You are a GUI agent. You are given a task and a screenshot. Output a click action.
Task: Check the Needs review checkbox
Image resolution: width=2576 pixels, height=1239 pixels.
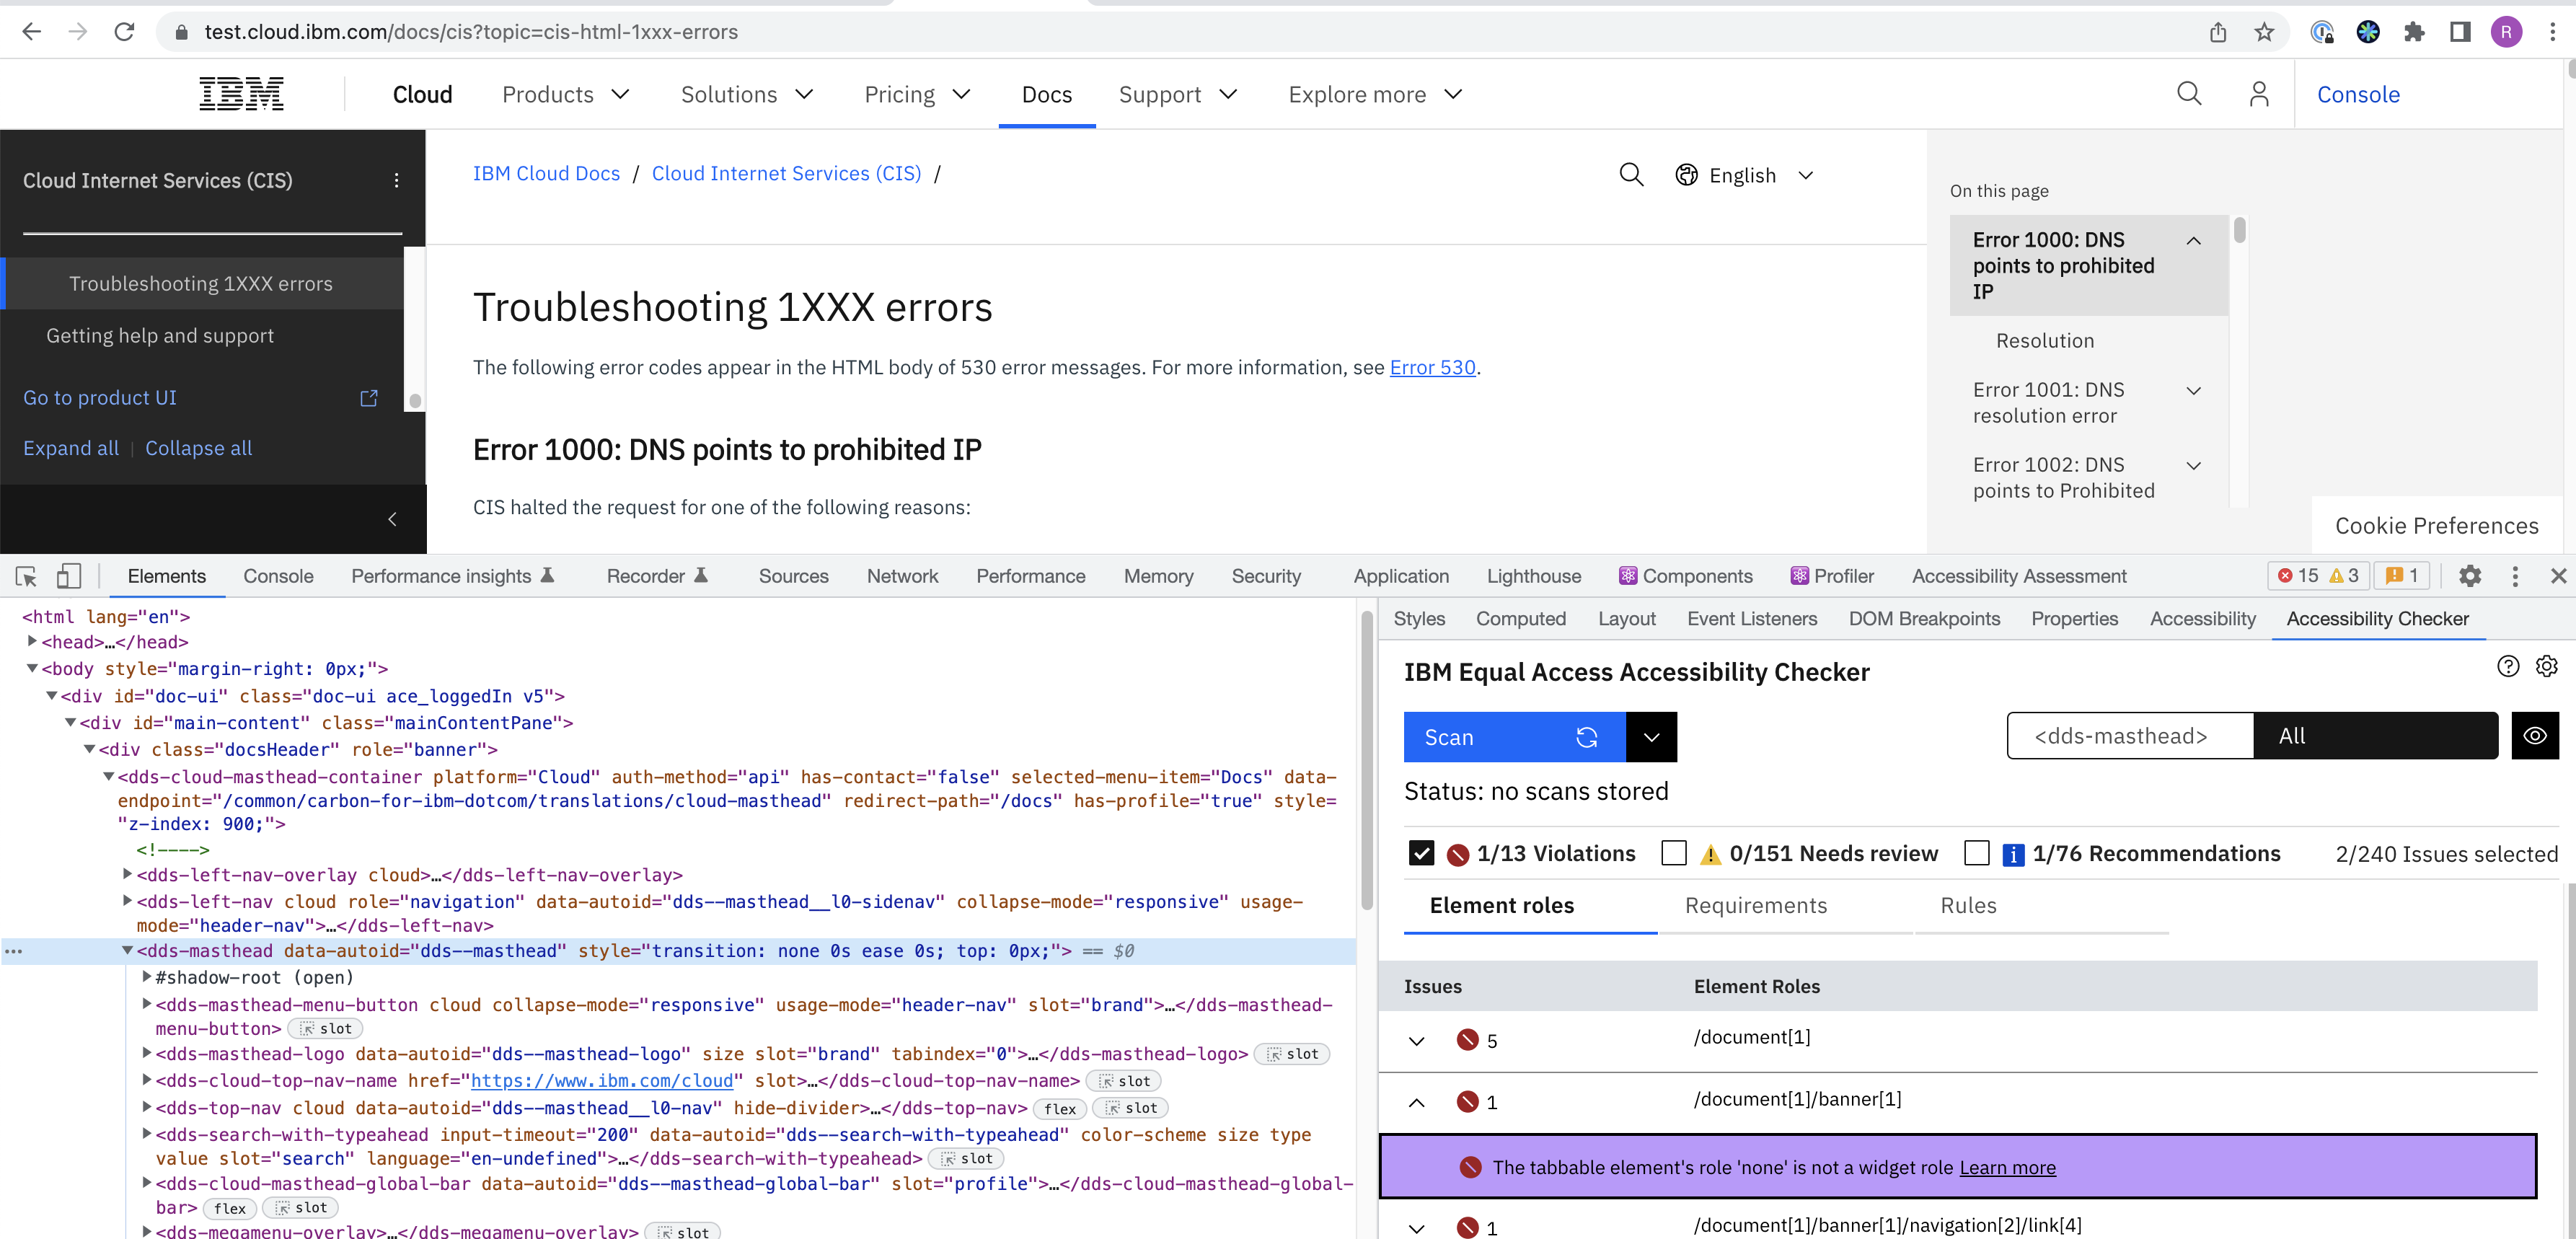[1673, 853]
